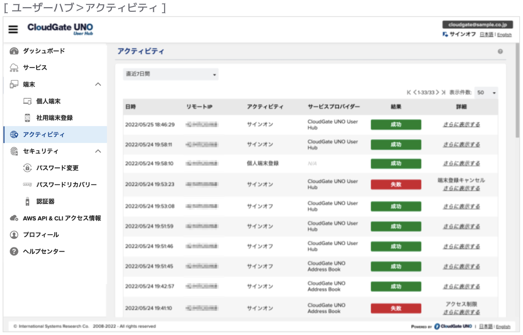Click the アクティビティ globe icon

[x=14, y=135]
